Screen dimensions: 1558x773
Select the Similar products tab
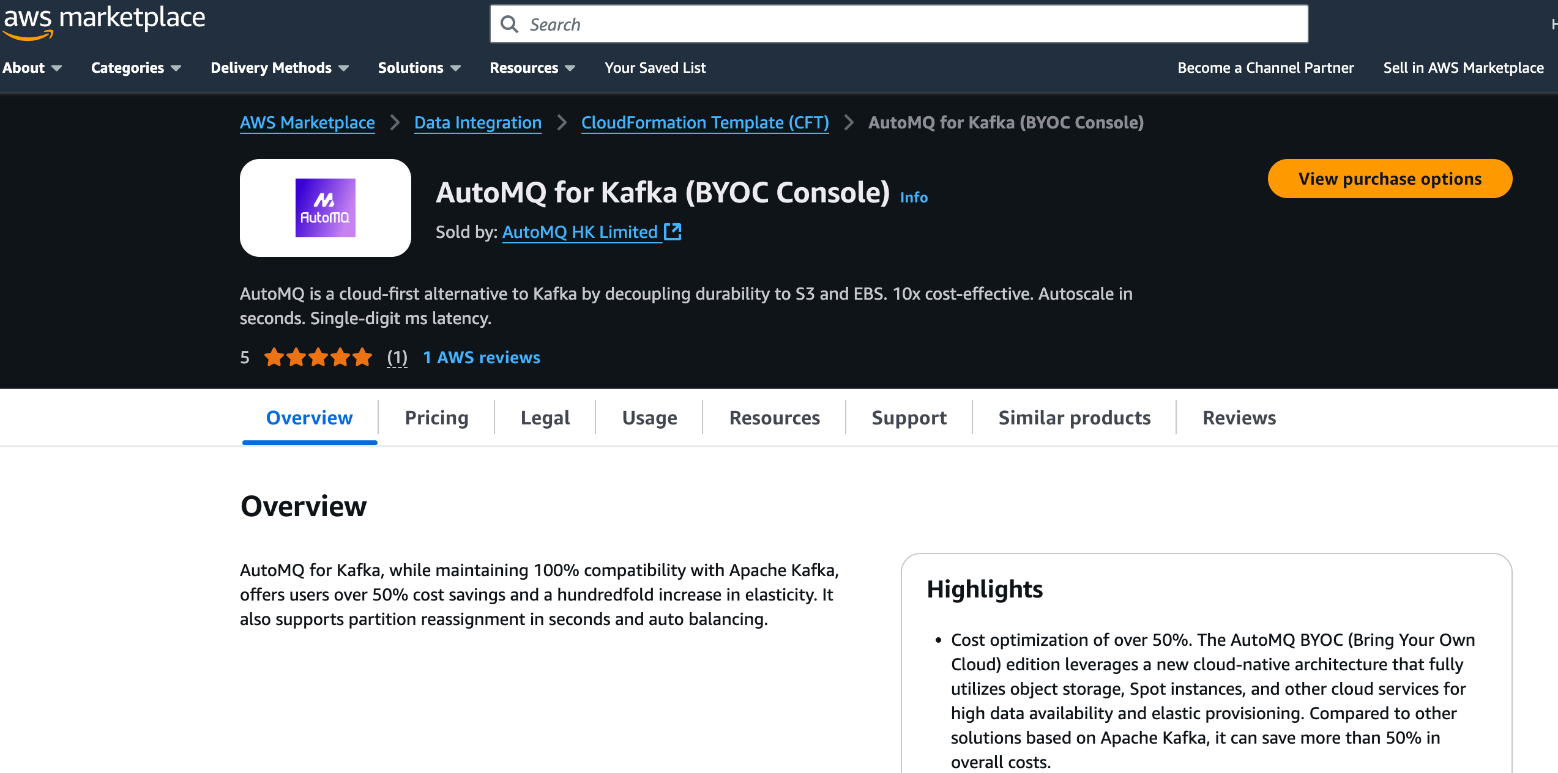(x=1074, y=418)
